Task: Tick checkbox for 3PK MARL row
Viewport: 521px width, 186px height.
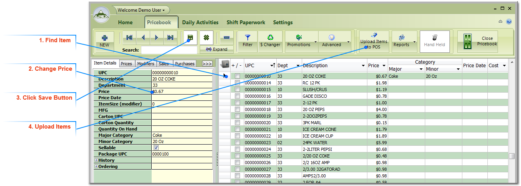Action: point(237,123)
